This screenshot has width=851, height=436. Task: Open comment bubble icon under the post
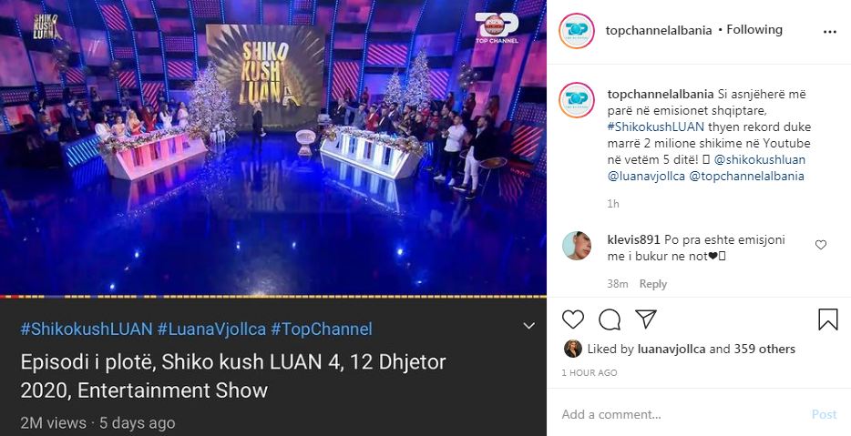pos(610,319)
